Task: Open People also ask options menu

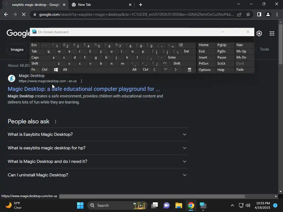Action: pyautogui.click(x=56, y=122)
